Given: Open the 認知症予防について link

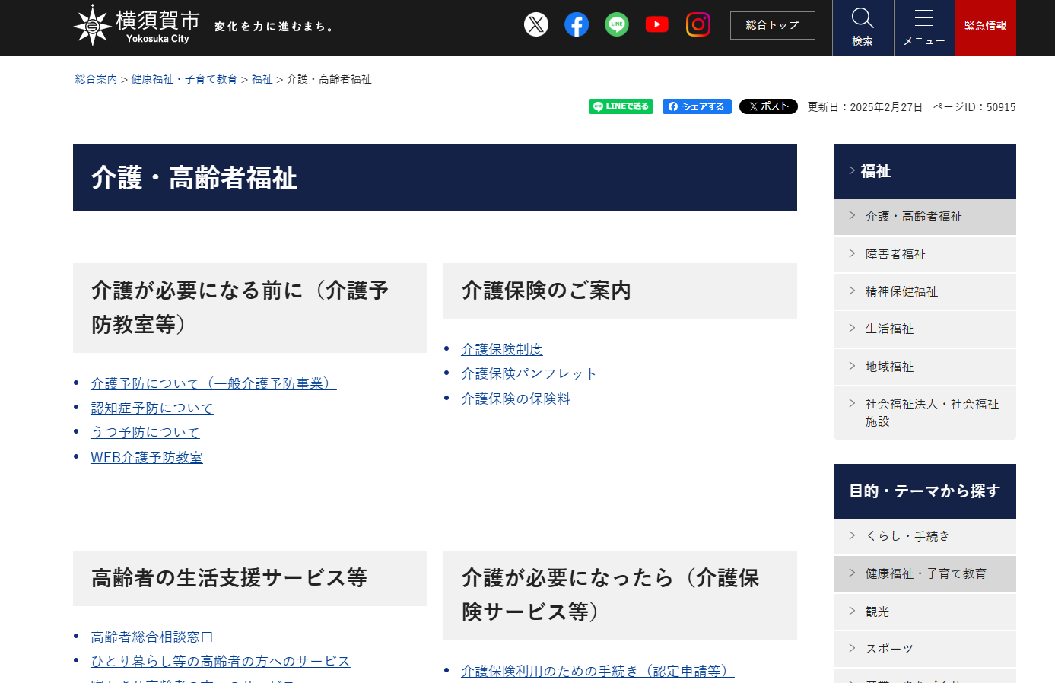Looking at the screenshot, I should (x=152, y=408).
